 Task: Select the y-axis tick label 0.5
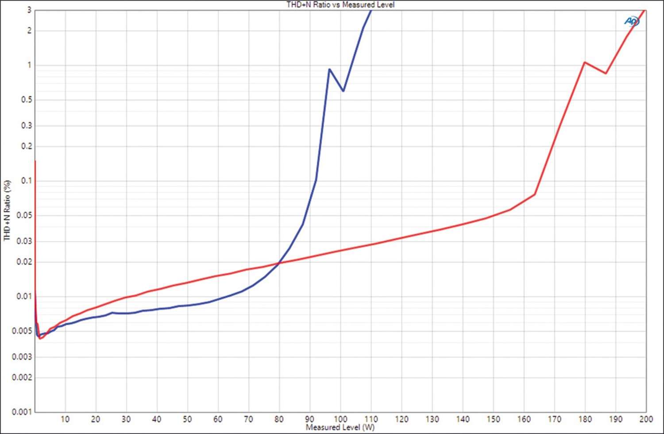(26, 100)
